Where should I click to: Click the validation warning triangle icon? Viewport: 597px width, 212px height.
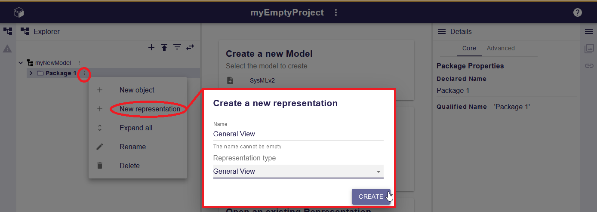[x=7, y=49]
